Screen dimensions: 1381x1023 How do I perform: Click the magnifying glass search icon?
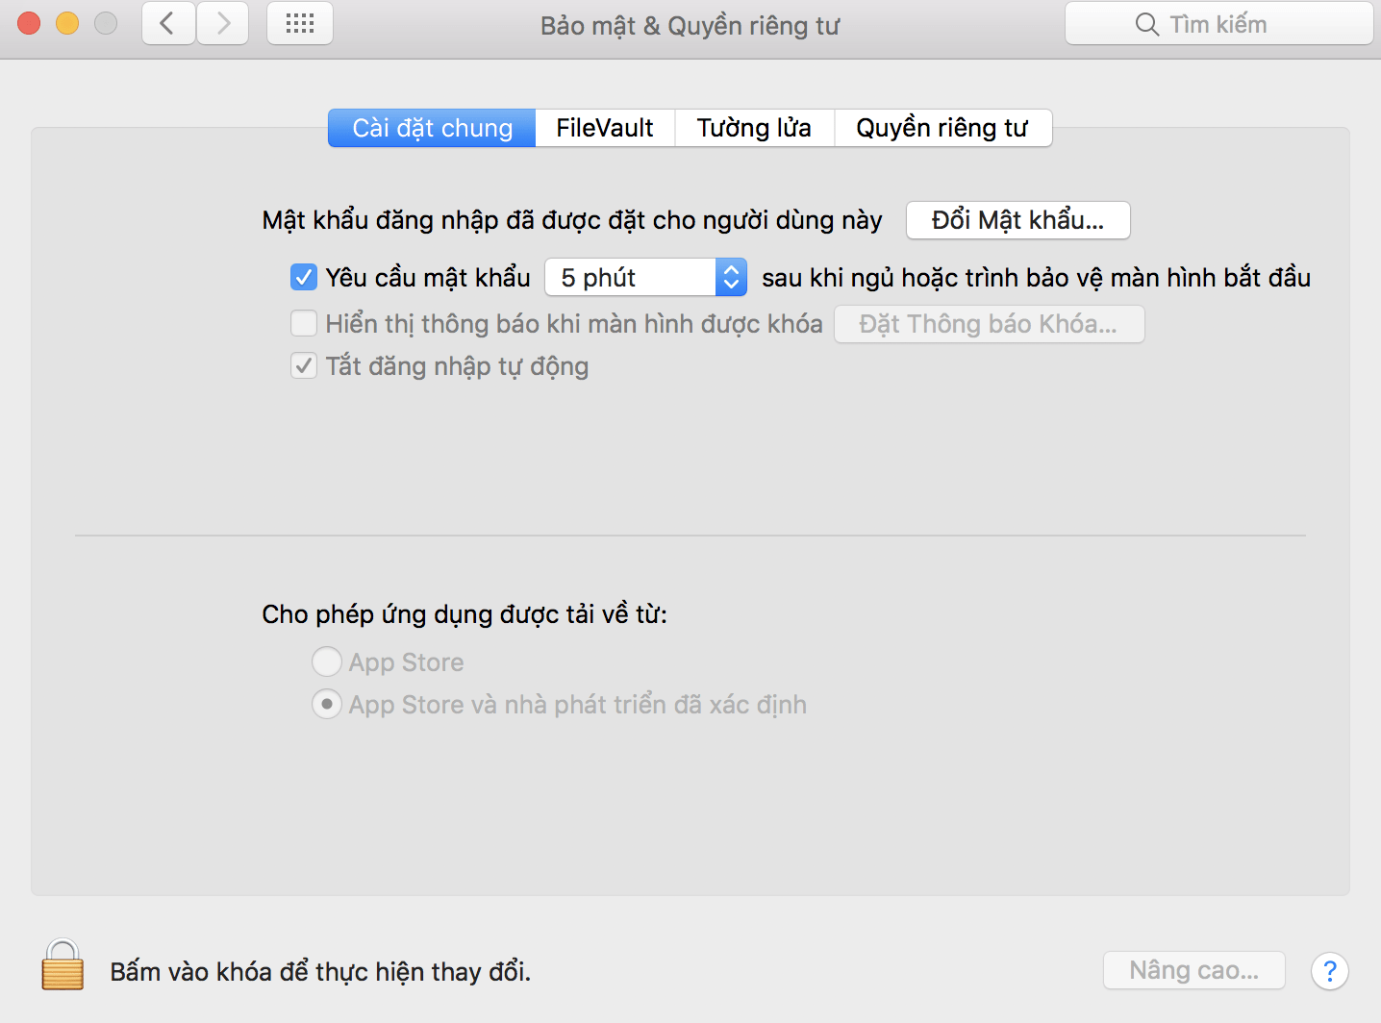click(1146, 24)
